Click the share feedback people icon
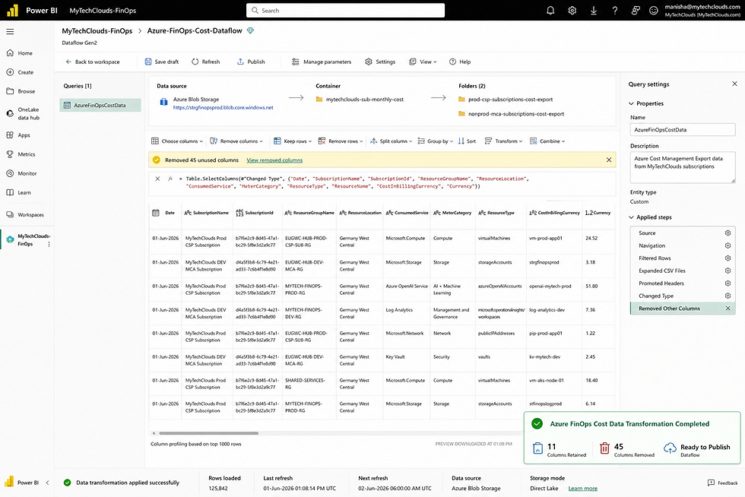745x497 pixels. 636,11
